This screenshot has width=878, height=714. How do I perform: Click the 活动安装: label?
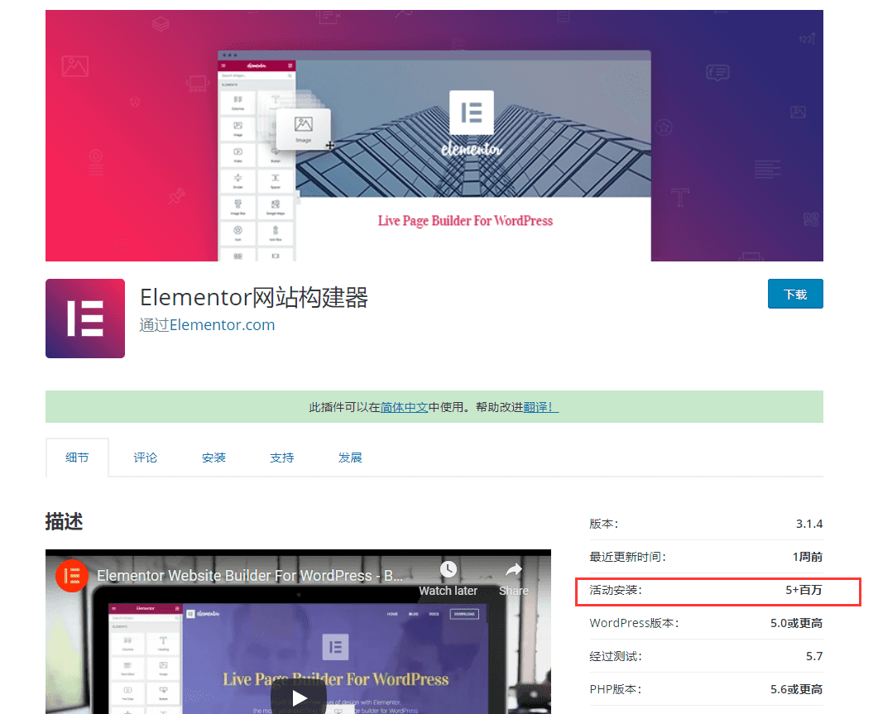tap(616, 590)
